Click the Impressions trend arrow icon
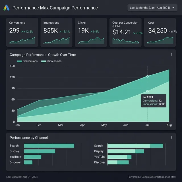This screenshot has height=182, width=182. pyautogui.click(x=60, y=32)
